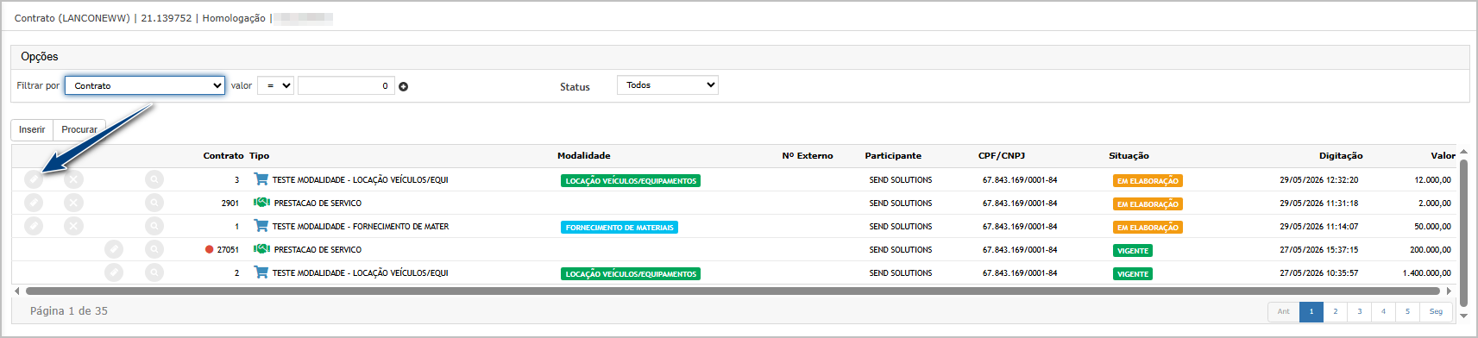Go to page 4
The width and height of the screenshot is (1478, 338).
pos(1383,311)
